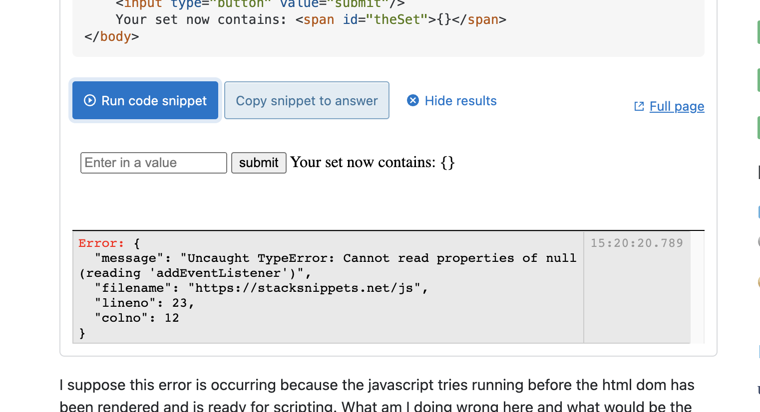Click the "lineno": 23 line in console
This screenshot has width=760, height=412.
click(144, 303)
